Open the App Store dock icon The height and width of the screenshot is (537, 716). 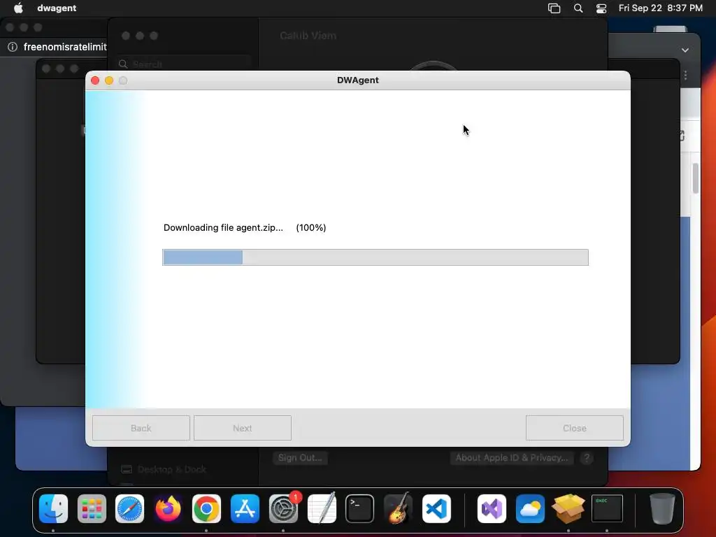click(245, 508)
